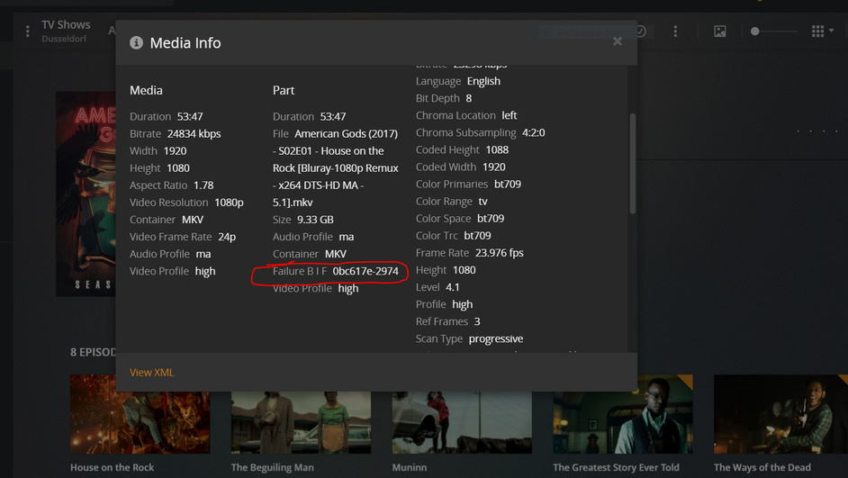Click the Media Info icon in dialog header
The height and width of the screenshot is (478, 848).
point(136,42)
